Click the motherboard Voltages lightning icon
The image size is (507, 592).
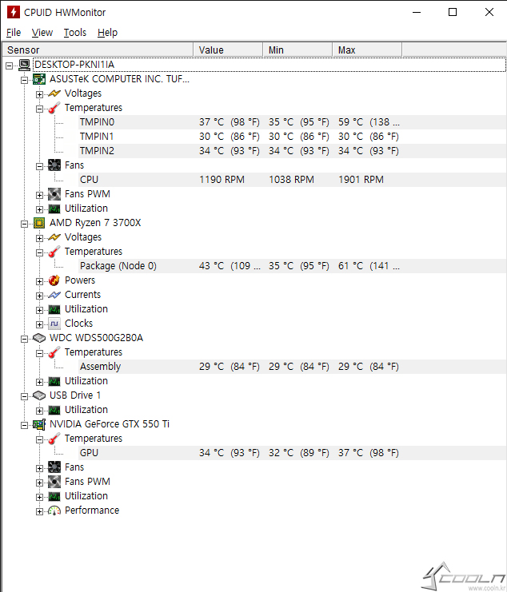(54, 93)
